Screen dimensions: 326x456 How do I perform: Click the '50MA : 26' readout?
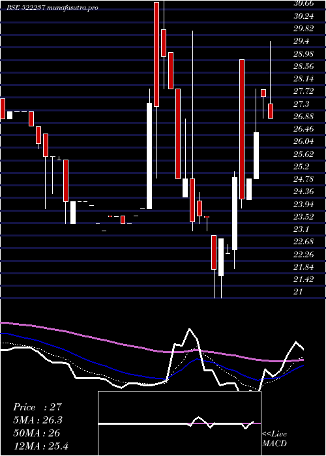click(37, 433)
